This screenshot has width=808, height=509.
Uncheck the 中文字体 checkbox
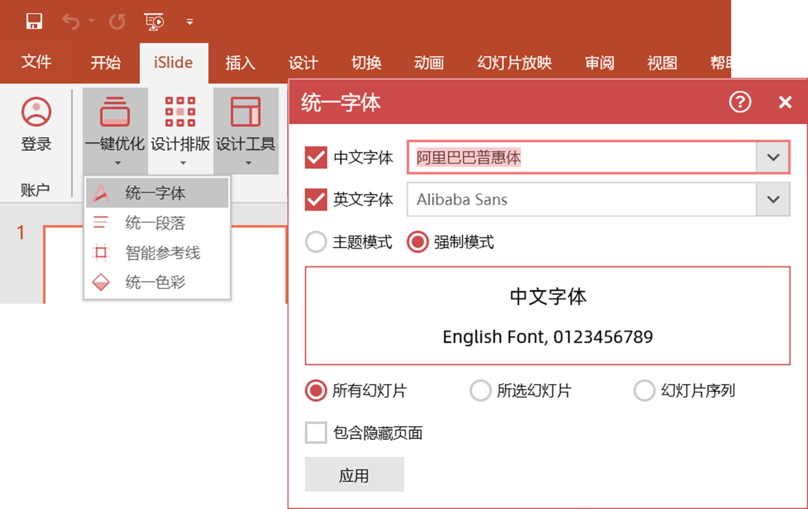[x=316, y=157]
